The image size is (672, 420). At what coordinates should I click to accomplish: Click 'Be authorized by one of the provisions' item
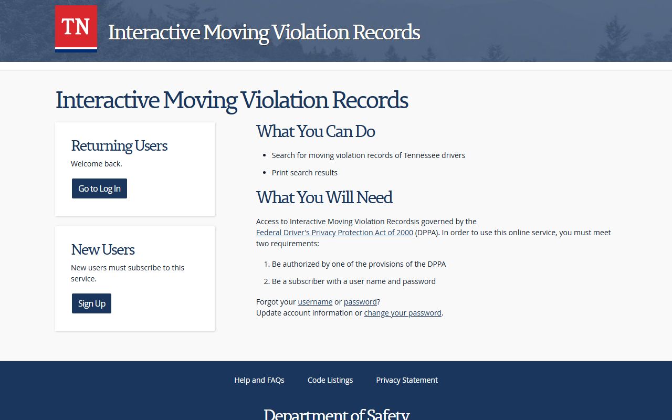pyautogui.click(x=359, y=264)
